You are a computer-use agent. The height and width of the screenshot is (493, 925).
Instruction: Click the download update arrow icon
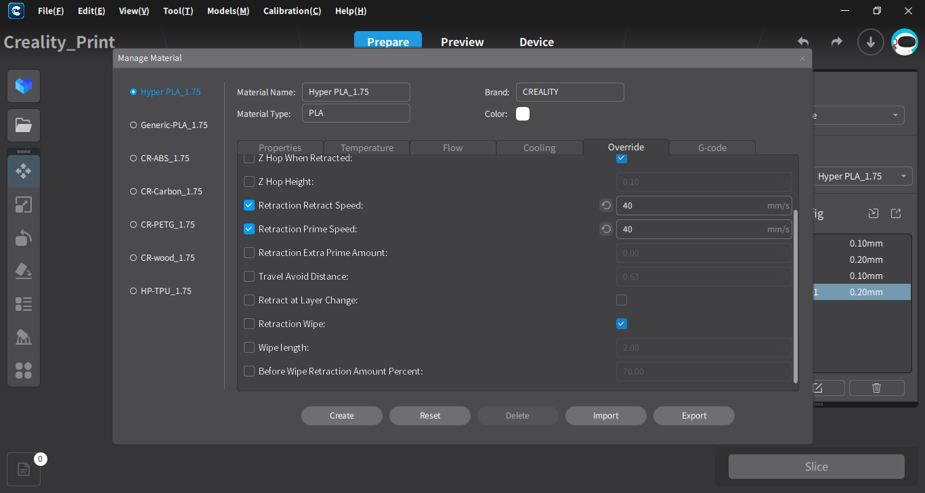pos(870,42)
